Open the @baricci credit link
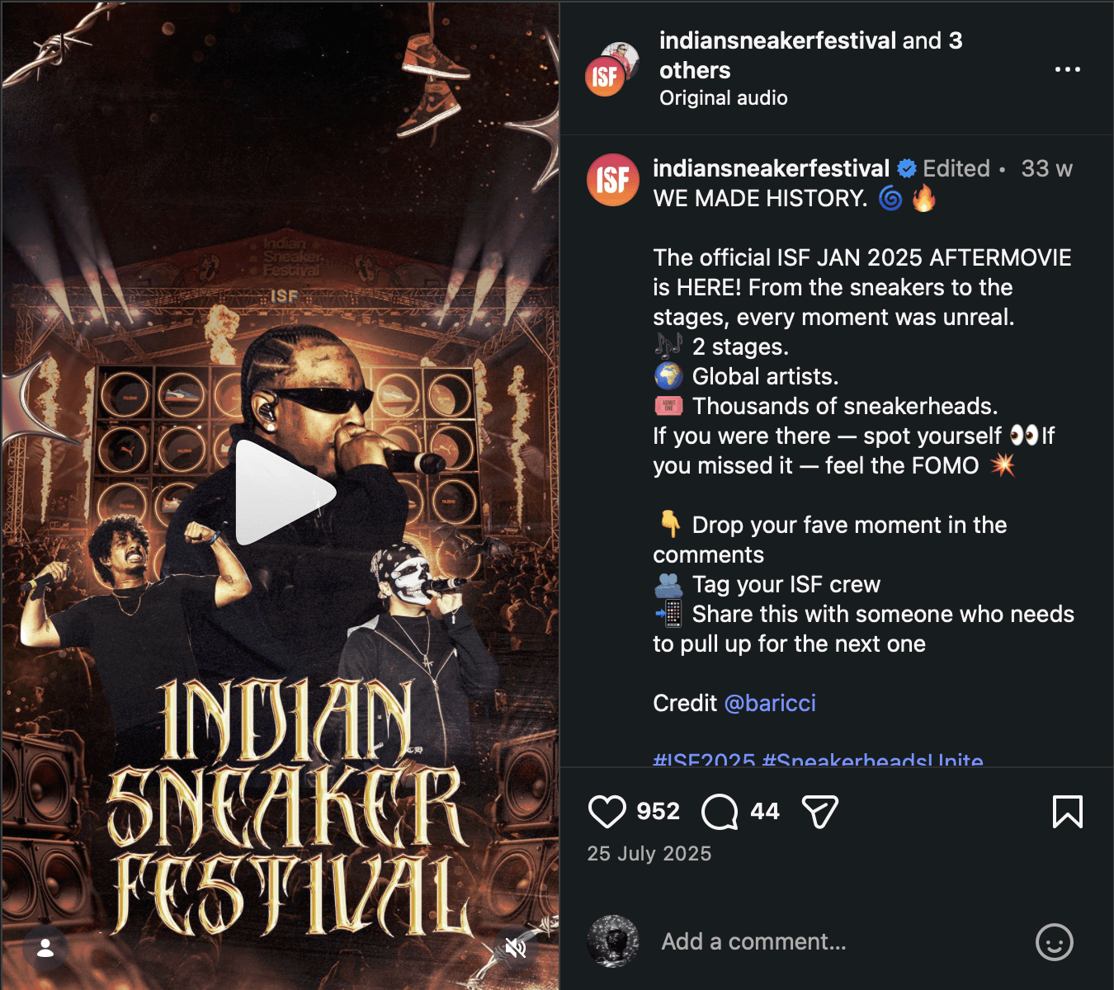 click(770, 703)
